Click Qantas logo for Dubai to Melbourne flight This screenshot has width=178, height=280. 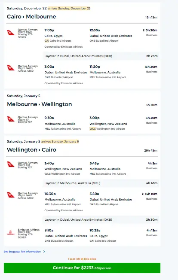(11, 68)
